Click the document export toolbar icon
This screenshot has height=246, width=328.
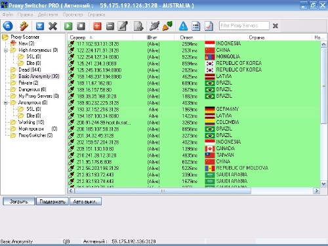pos(138,26)
